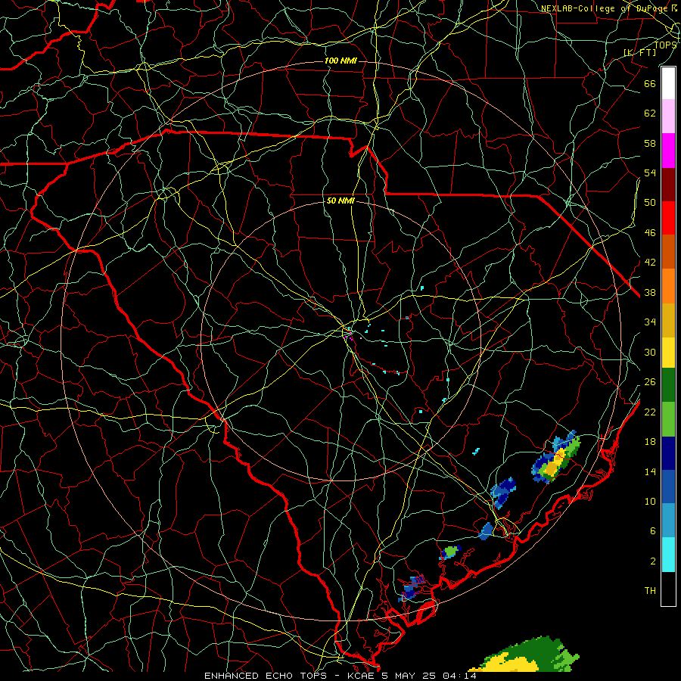Click the bright red legend color band
681x681 pixels.
tap(668, 218)
